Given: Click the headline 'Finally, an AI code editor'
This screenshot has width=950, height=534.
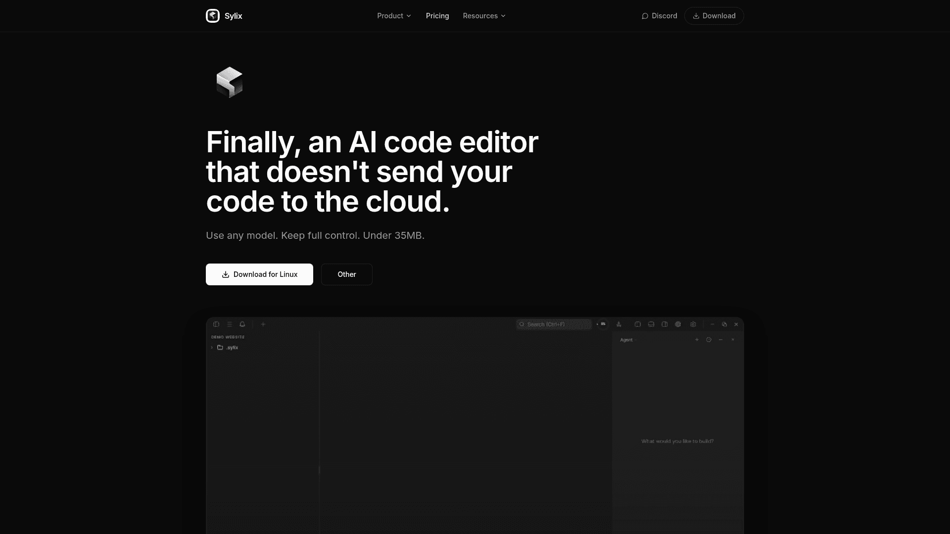Looking at the screenshot, I should (x=372, y=142).
